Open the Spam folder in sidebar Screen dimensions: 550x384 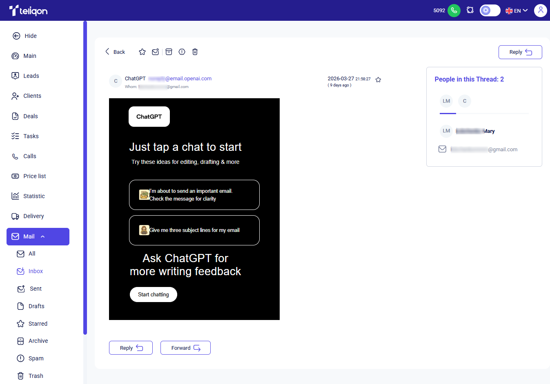pyautogui.click(x=30, y=358)
